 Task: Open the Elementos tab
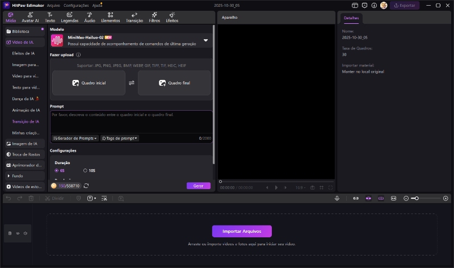(110, 18)
